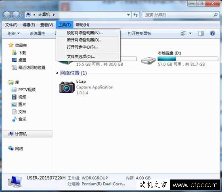Select the ECap camera icon
The height and width of the screenshot is (192, 222).
click(67, 87)
